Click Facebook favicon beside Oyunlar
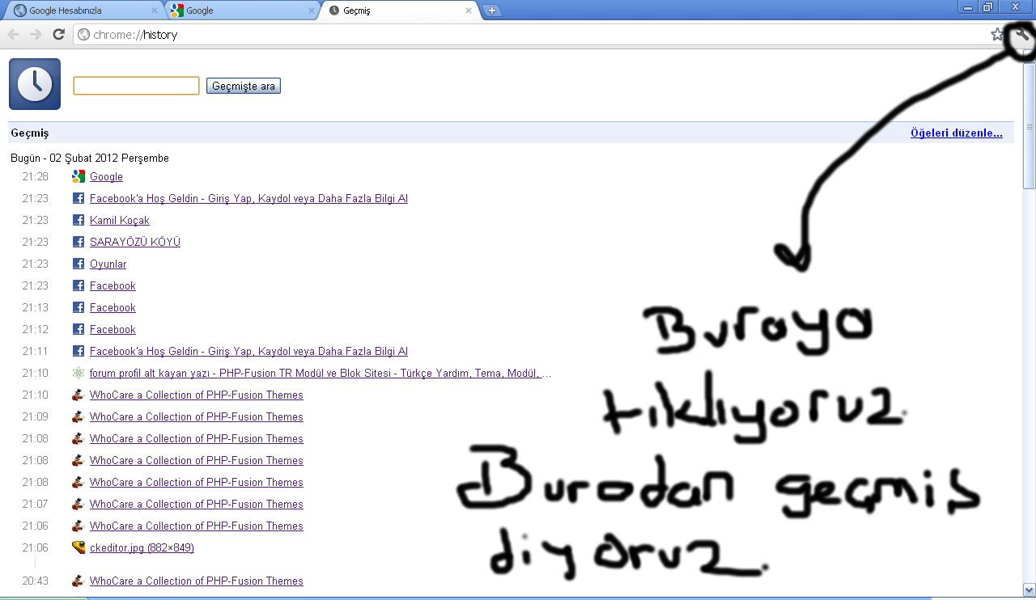Viewport: 1036px width, 600px height. click(79, 264)
